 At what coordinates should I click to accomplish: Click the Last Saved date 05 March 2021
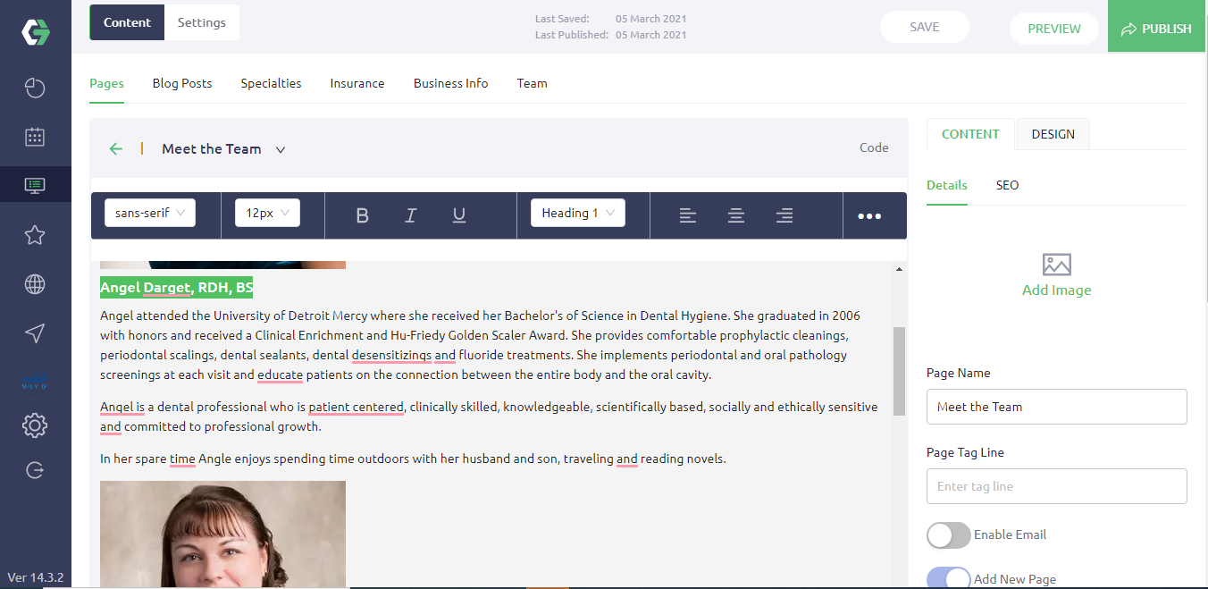(650, 19)
